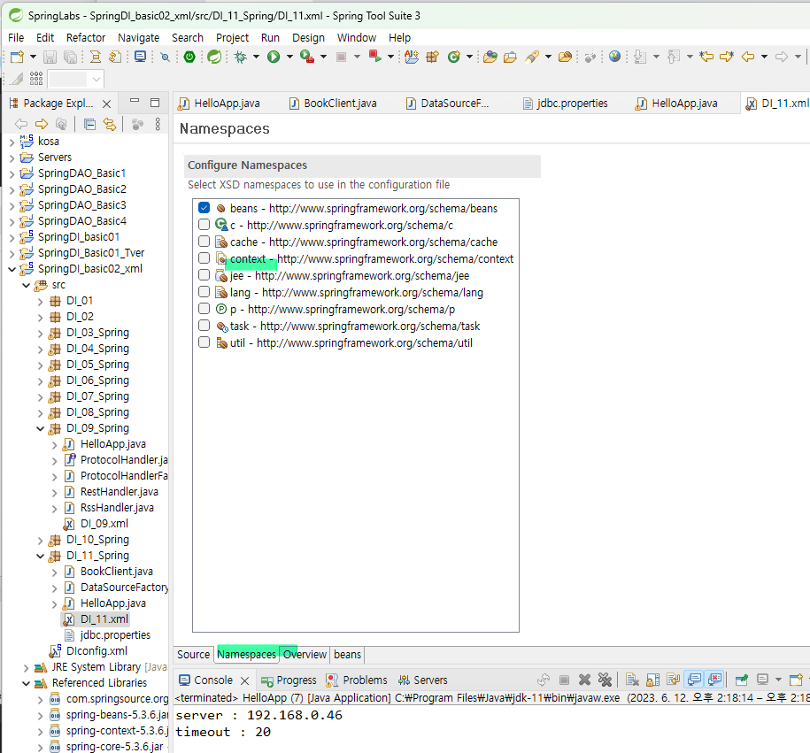Click the New Java Package icon
810x753 pixels.
(432, 57)
